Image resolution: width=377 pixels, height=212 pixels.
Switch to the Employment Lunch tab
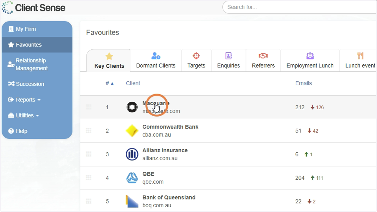310,60
